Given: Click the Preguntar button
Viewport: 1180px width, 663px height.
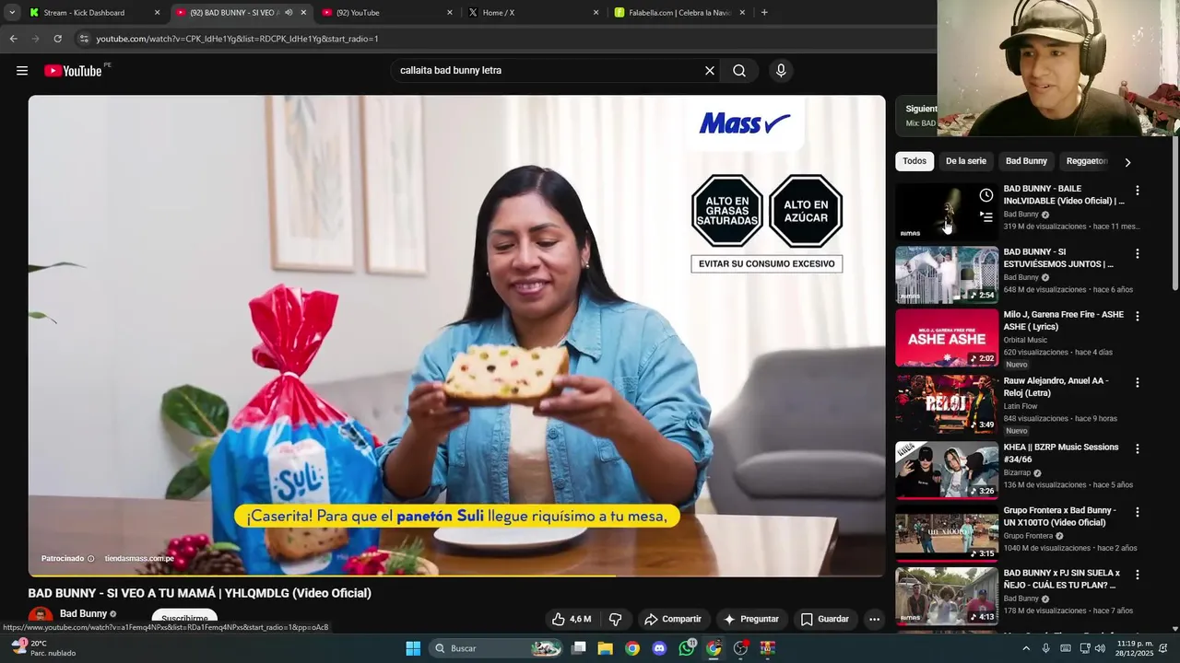Looking at the screenshot, I should pos(751,619).
